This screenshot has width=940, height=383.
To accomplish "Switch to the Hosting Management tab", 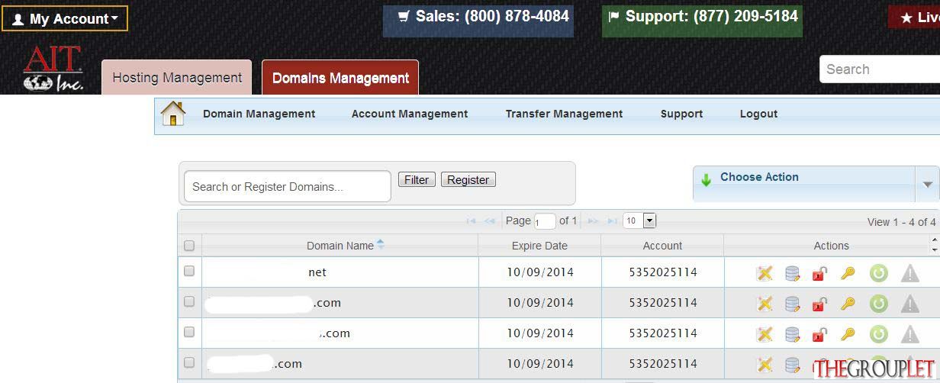I will click(177, 78).
